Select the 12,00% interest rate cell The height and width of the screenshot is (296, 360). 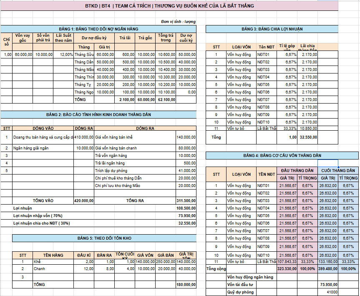pos(63,55)
